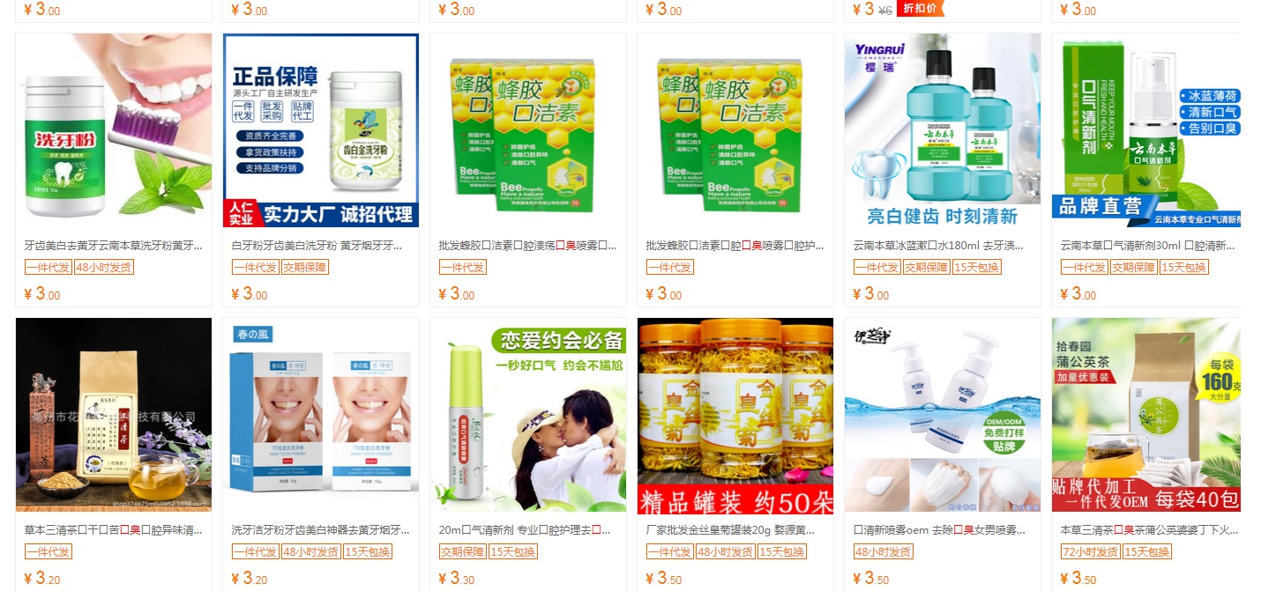Open title link 牙齿美白去黄牙云南本草洗牙粉
This screenshot has width=1261, height=591.
[x=114, y=246]
